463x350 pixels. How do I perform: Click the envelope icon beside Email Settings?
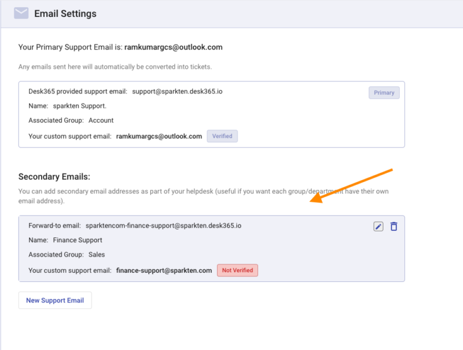(x=21, y=13)
